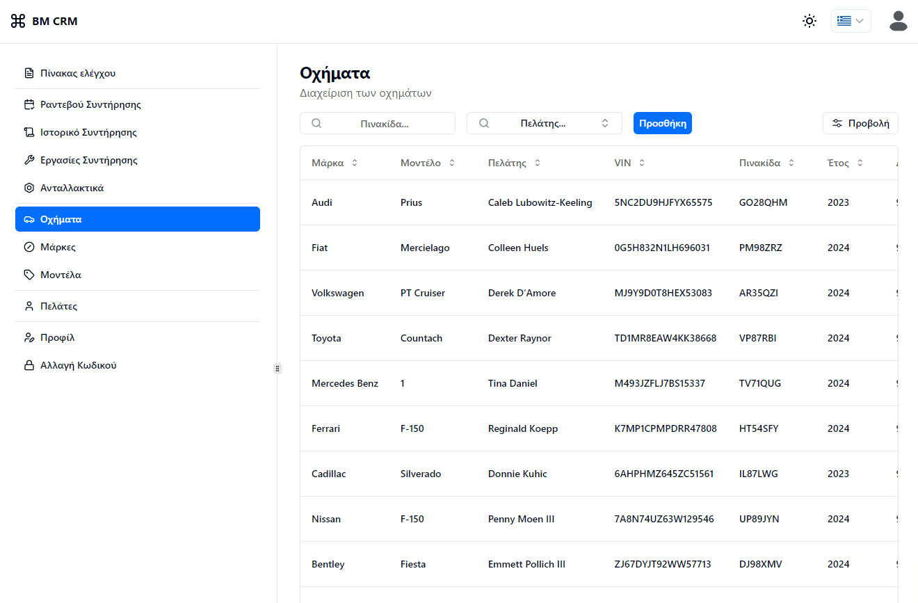Click the Bentley brand cell
This screenshot has height=603, width=918.
point(328,564)
